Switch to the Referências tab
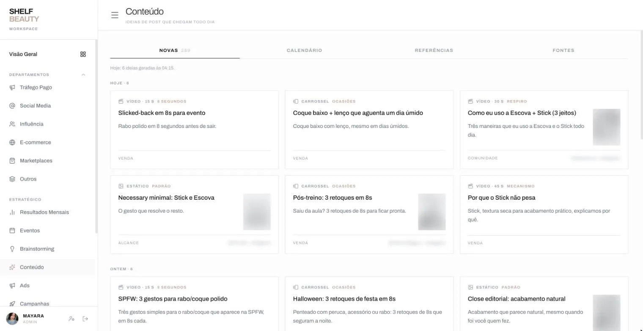643x331 pixels. point(434,50)
